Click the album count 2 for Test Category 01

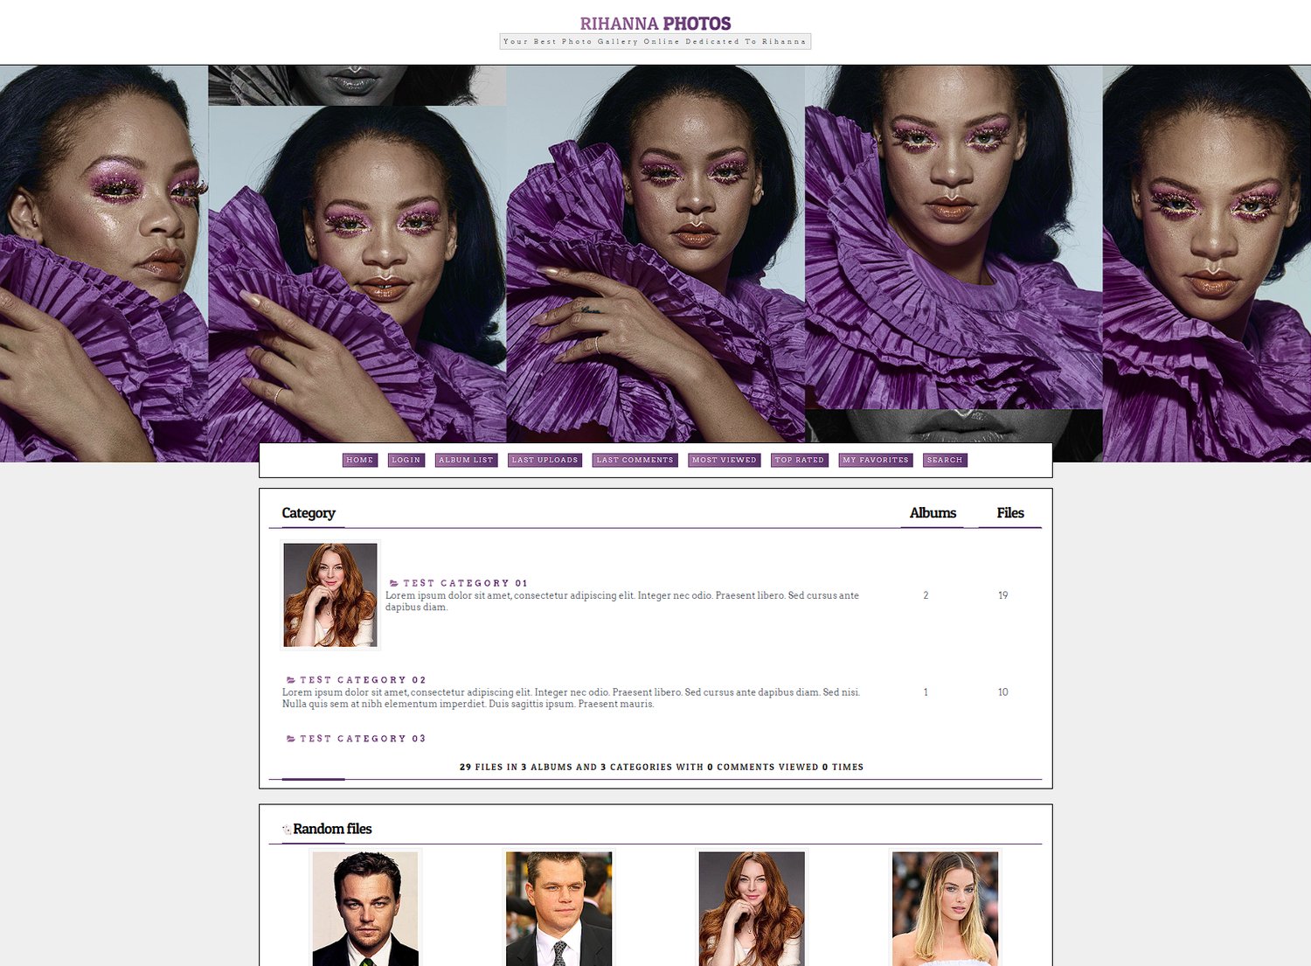926,595
